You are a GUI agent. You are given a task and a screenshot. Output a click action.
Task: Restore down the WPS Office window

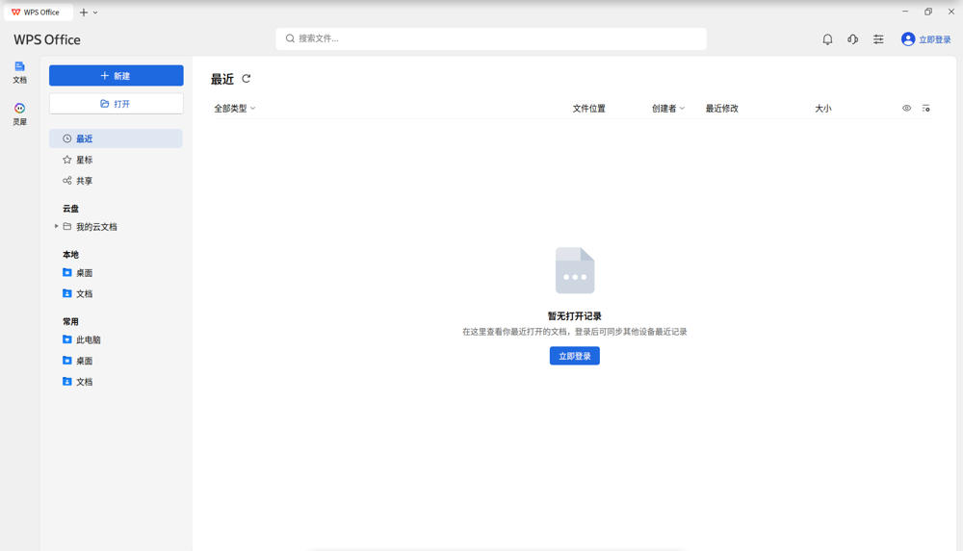pos(928,12)
